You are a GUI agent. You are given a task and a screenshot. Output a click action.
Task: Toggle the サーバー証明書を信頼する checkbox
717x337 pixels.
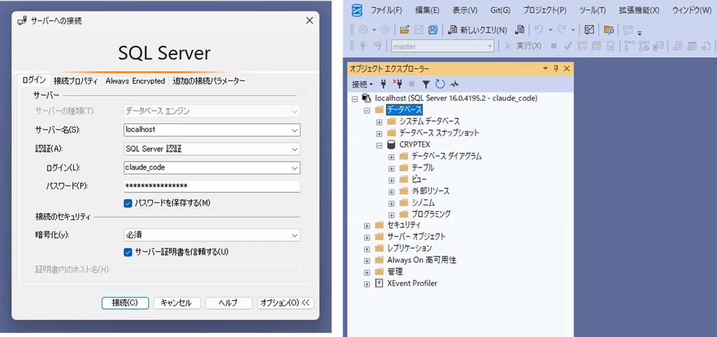128,252
